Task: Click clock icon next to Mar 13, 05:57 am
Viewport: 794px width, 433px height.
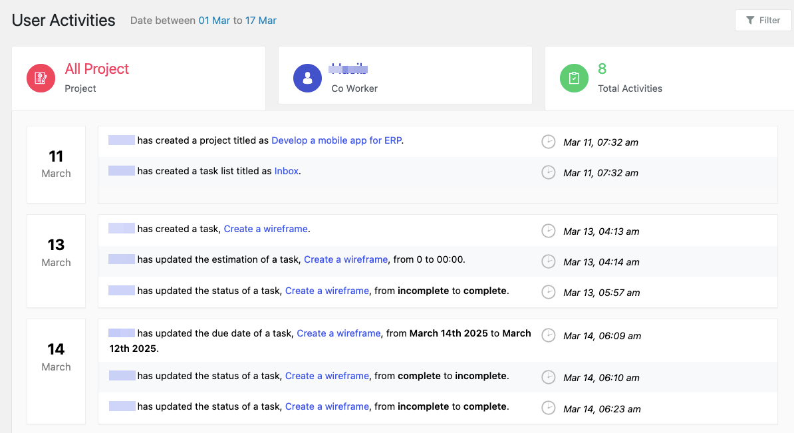Action: click(x=548, y=292)
